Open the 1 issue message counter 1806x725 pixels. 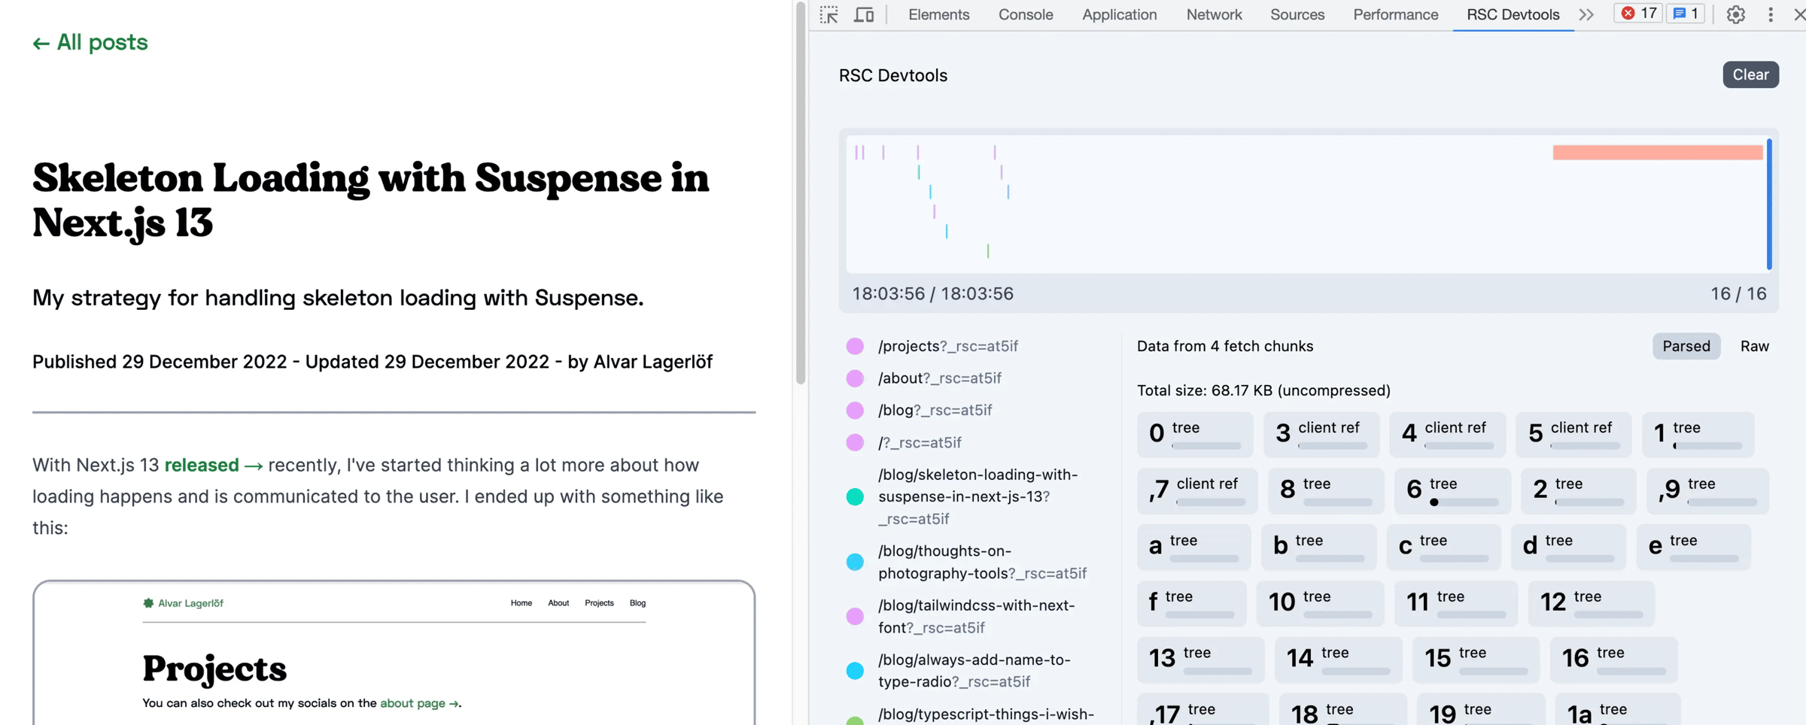tap(1686, 14)
